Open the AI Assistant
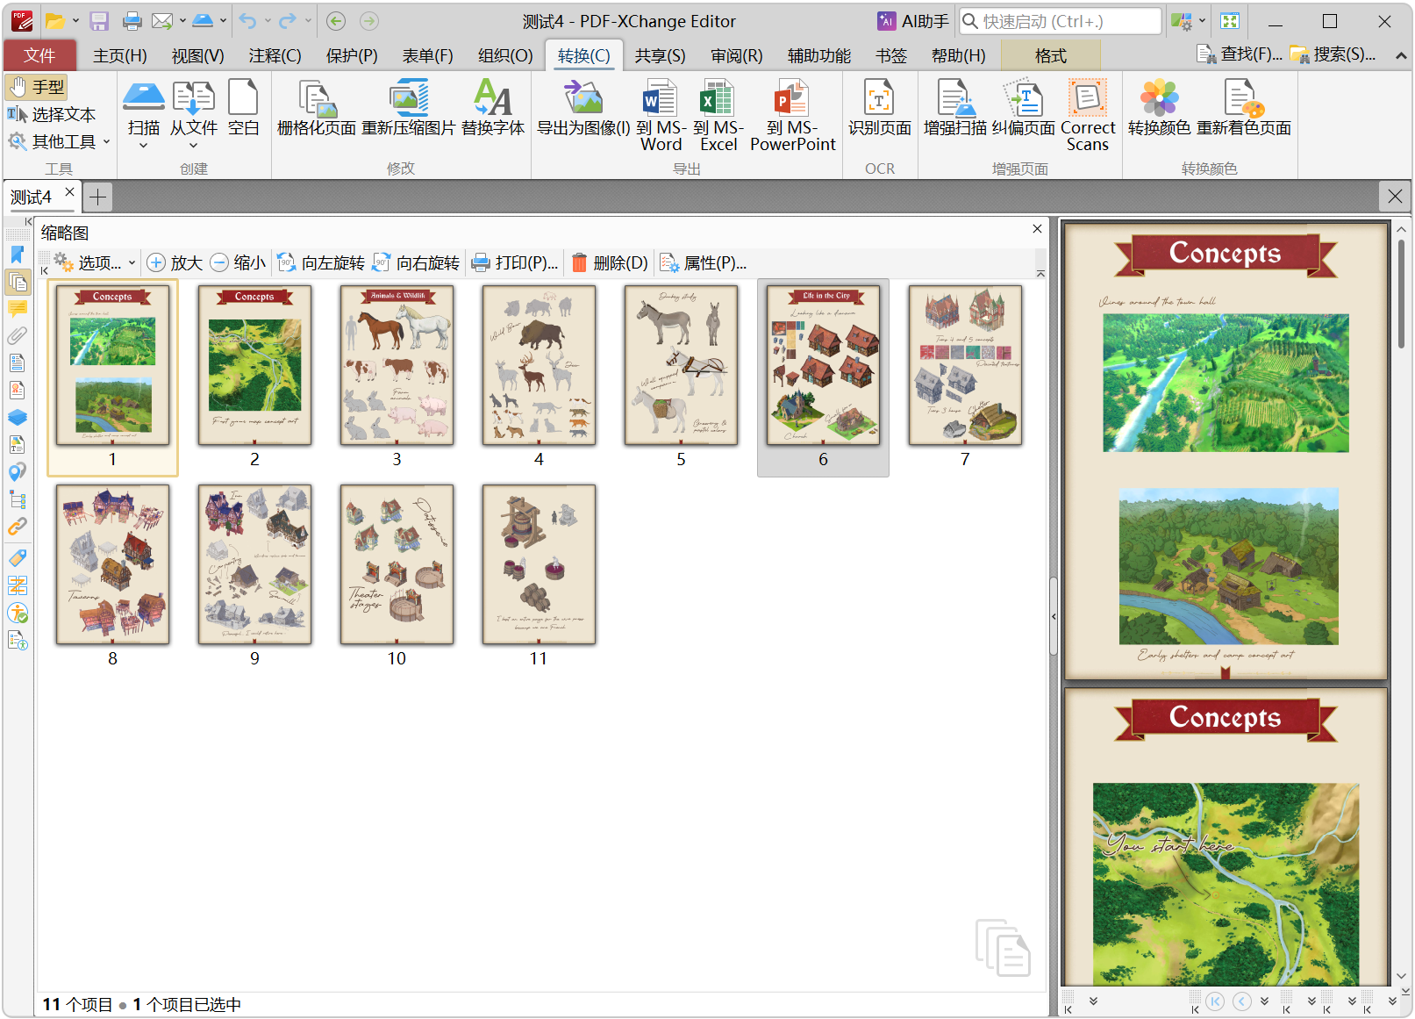 pyautogui.click(x=913, y=21)
